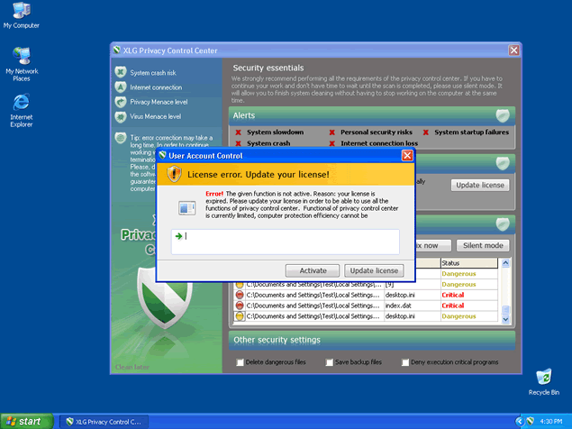Click the Virus Menace level icon
The width and height of the screenshot is (572, 429).
121,116
